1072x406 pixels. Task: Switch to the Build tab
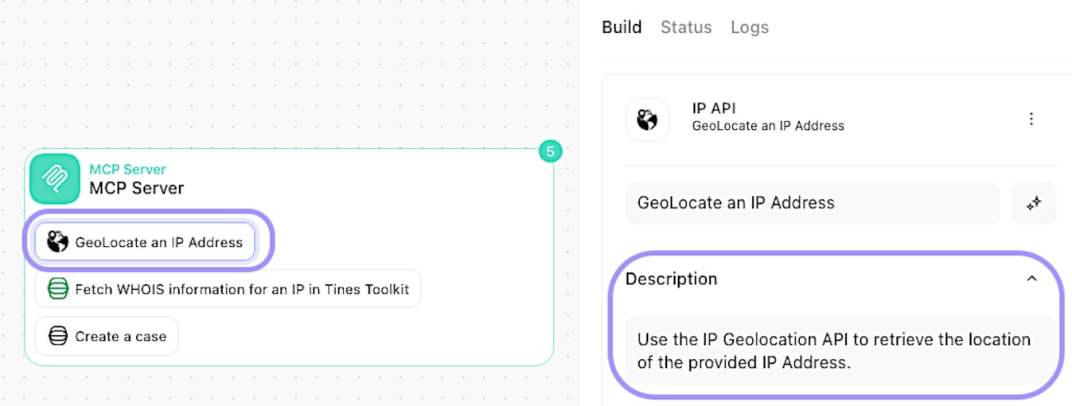[622, 27]
